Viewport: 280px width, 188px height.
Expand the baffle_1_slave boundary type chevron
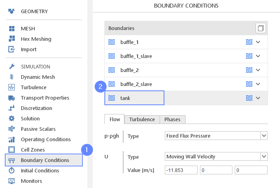[258, 56]
